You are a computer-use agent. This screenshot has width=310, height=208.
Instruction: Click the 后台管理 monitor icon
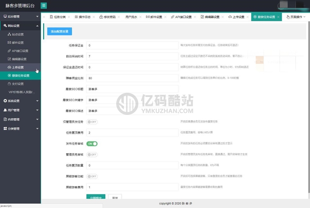[5, 16]
